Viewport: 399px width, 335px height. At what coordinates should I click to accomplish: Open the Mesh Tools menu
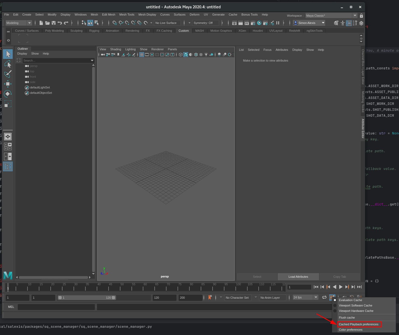click(x=127, y=15)
